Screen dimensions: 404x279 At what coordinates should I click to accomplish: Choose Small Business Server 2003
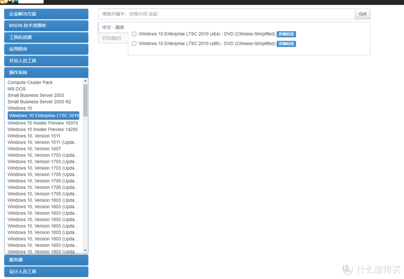(36, 95)
